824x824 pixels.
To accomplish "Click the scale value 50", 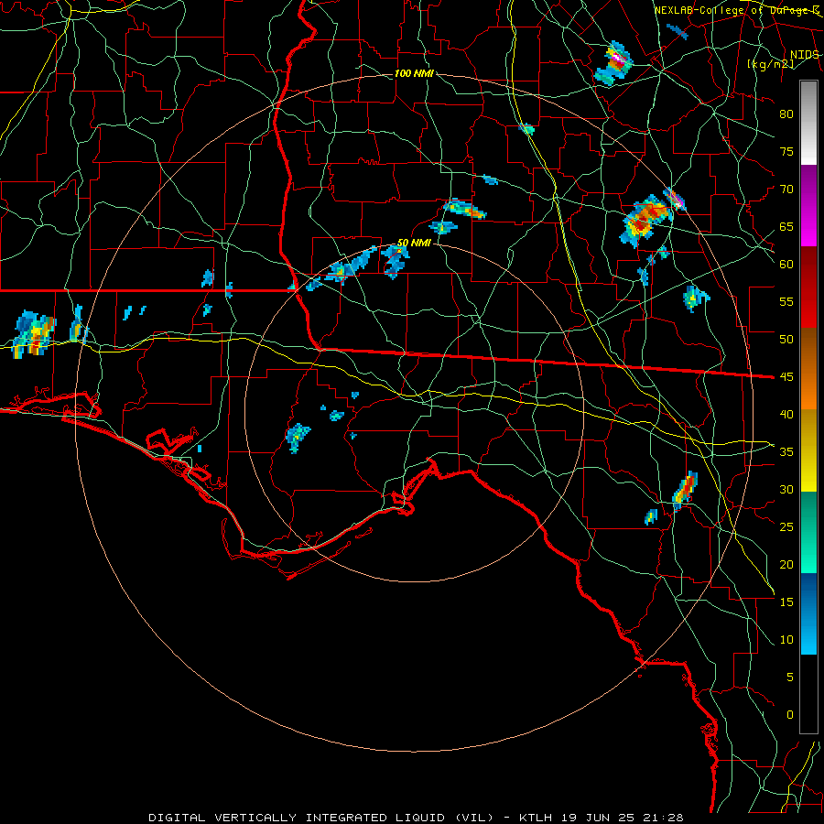I will coord(786,339).
